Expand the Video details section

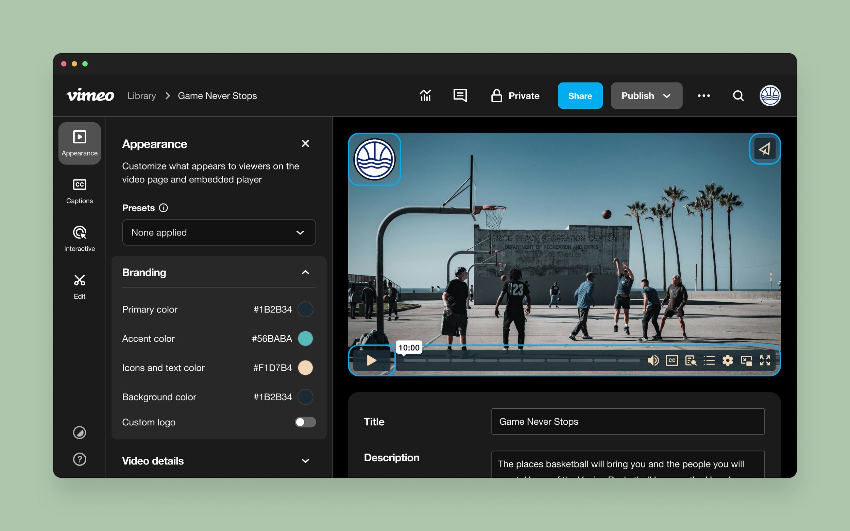pos(305,461)
